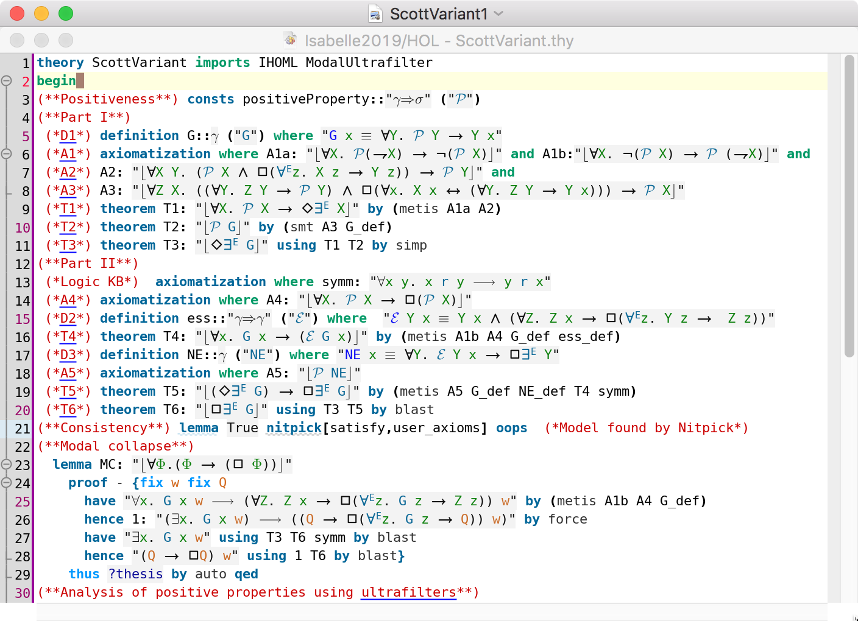Click the underlined 'ultrafilters' word on line 30
The image size is (858, 621).
408,592
